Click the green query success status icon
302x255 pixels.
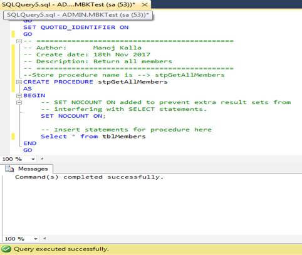coord(6,249)
